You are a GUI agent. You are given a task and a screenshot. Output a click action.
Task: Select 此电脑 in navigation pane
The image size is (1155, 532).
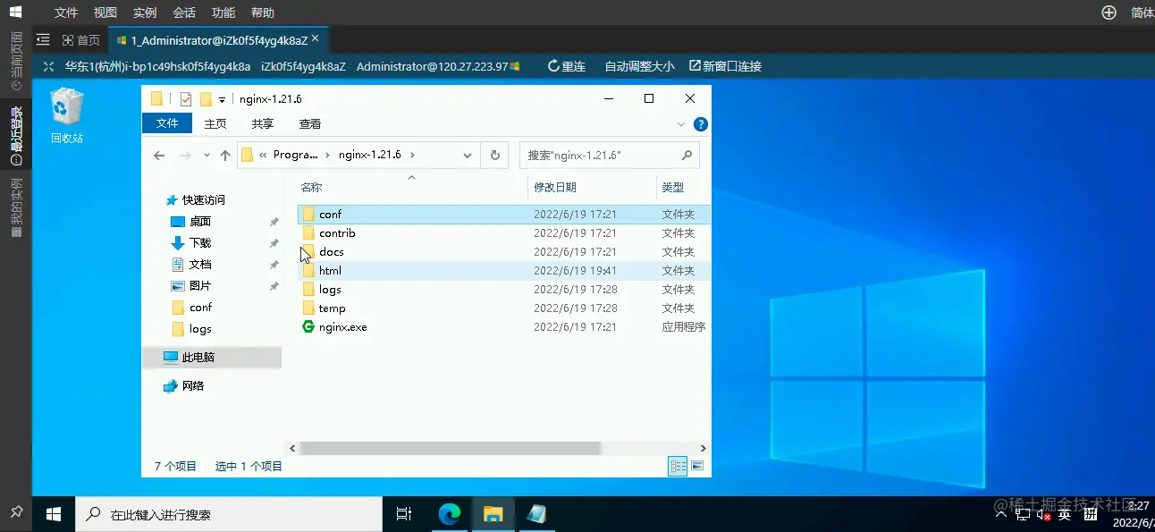tap(212, 358)
